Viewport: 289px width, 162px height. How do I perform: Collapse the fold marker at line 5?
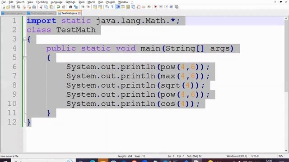(24, 58)
